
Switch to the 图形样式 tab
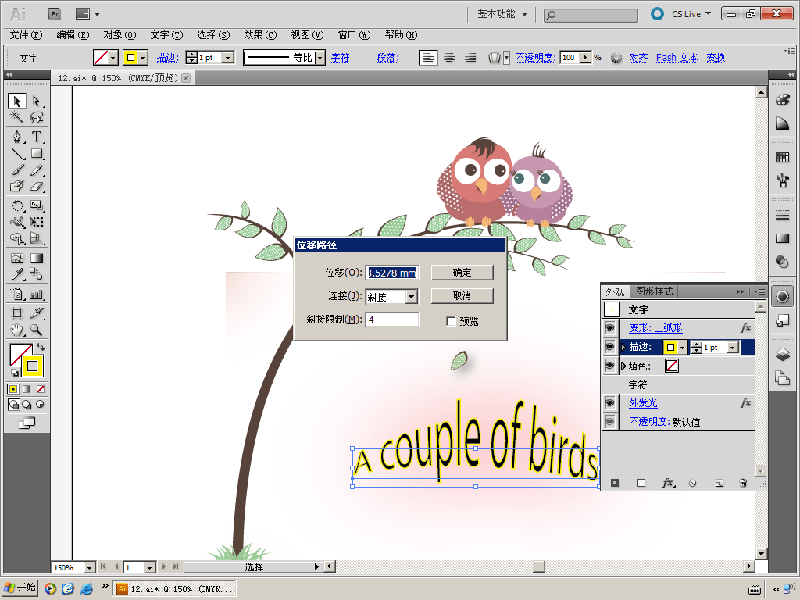click(654, 291)
